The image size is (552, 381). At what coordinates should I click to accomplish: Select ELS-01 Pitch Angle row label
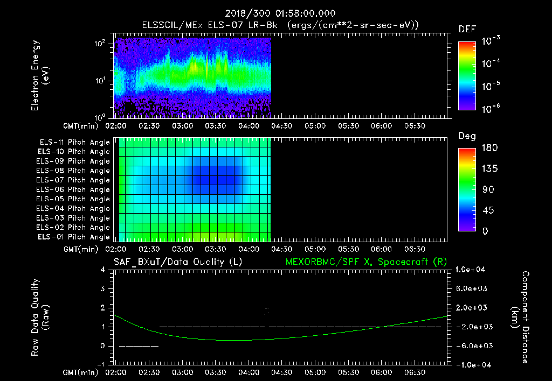74,237
